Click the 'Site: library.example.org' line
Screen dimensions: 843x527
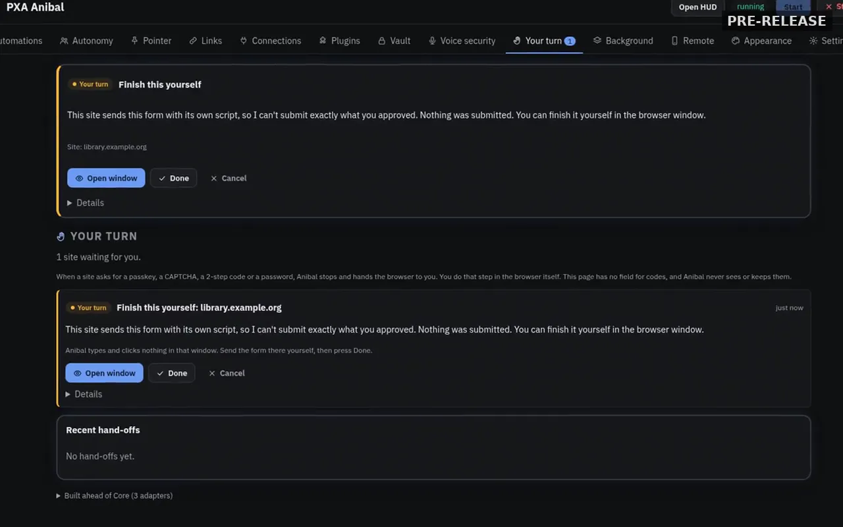tap(107, 147)
